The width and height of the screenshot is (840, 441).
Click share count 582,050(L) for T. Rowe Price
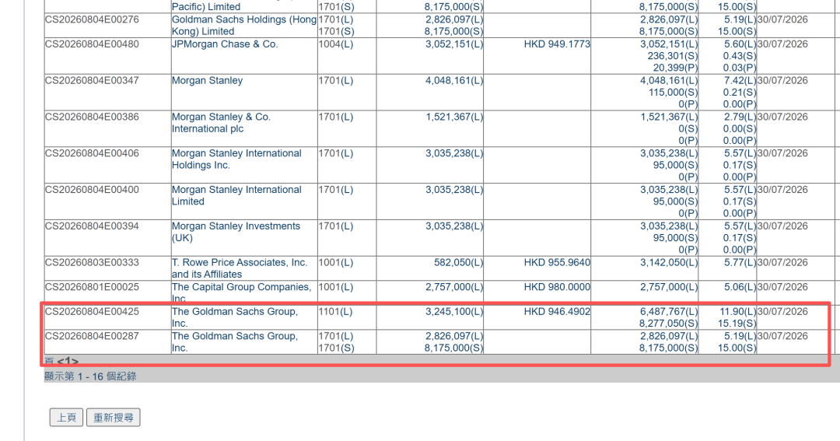click(459, 263)
